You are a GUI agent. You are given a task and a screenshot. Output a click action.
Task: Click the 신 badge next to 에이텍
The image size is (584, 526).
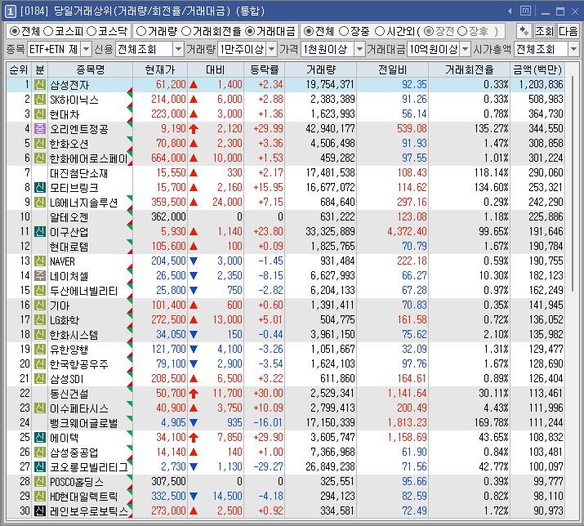point(40,437)
